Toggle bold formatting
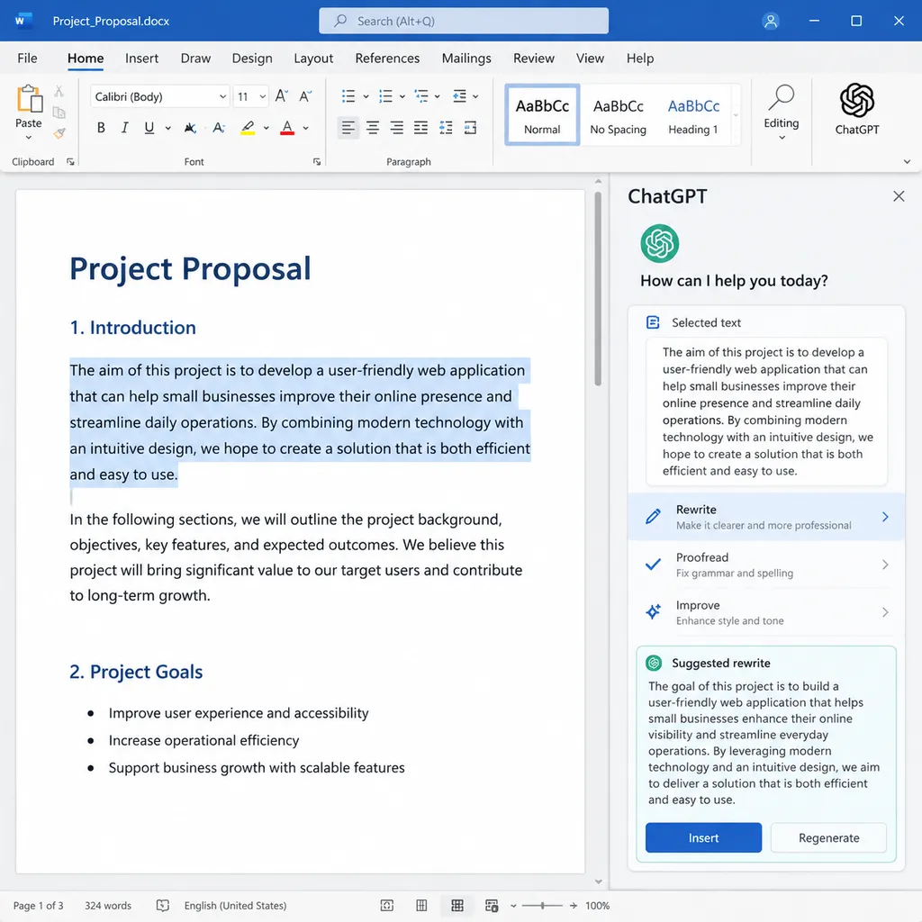Image resolution: width=922 pixels, height=922 pixels. click(x=101, y=128)
